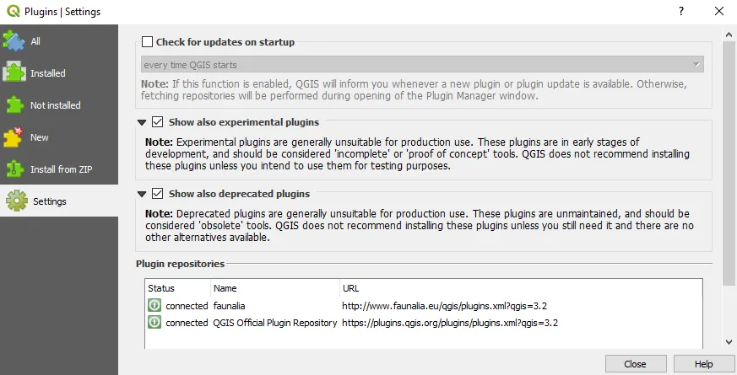Click the QGIS logo in title bar
Screen dimensions: 737x375
pyautogui.click(x=12, y=12)
